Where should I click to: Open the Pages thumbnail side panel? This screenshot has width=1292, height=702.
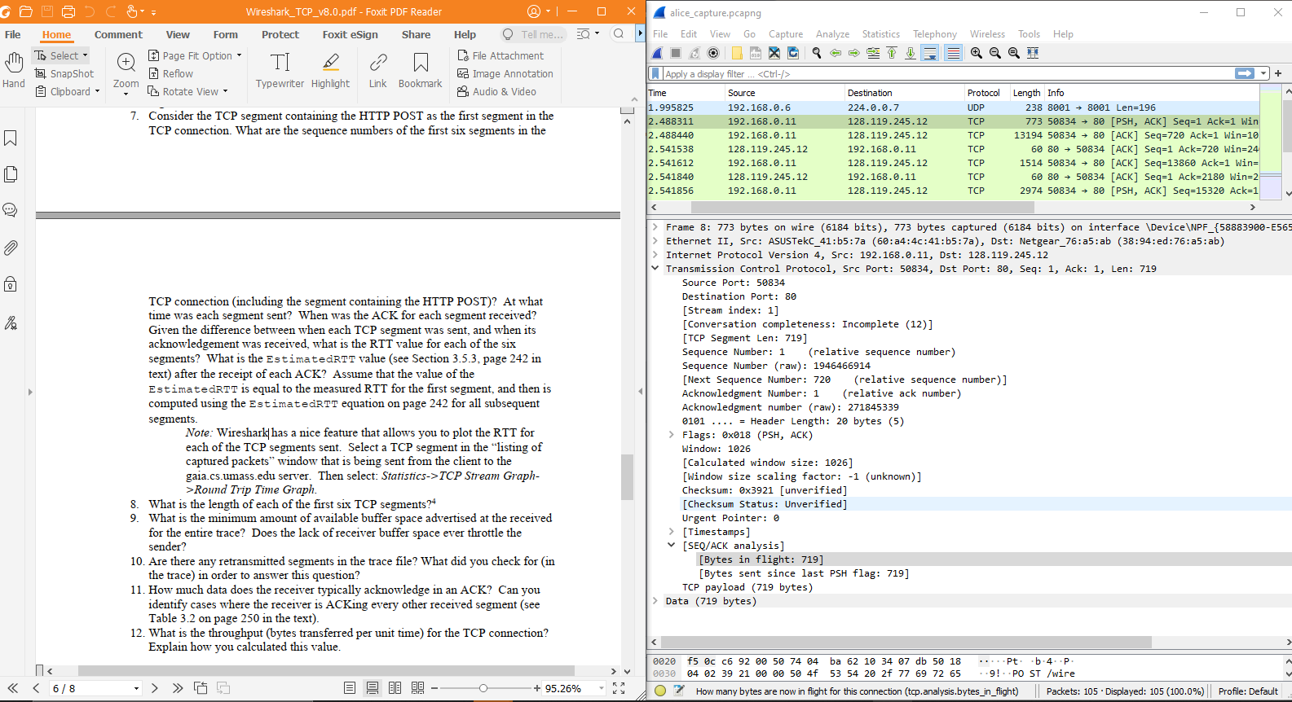[11, 174]
